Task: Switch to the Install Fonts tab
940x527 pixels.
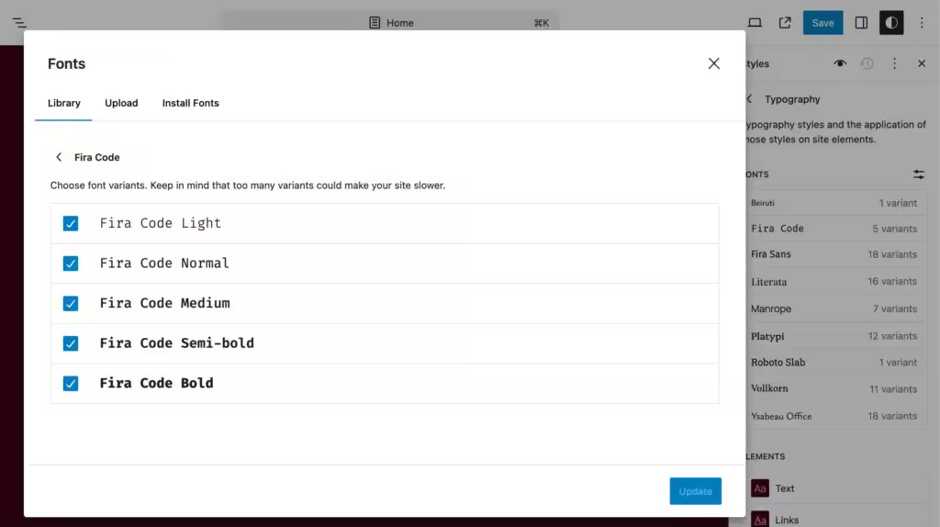Action: tap(191, 103)
